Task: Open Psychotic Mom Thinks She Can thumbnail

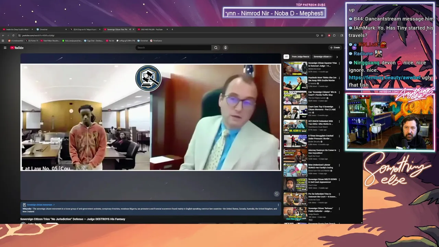Action: coord(295,83)
